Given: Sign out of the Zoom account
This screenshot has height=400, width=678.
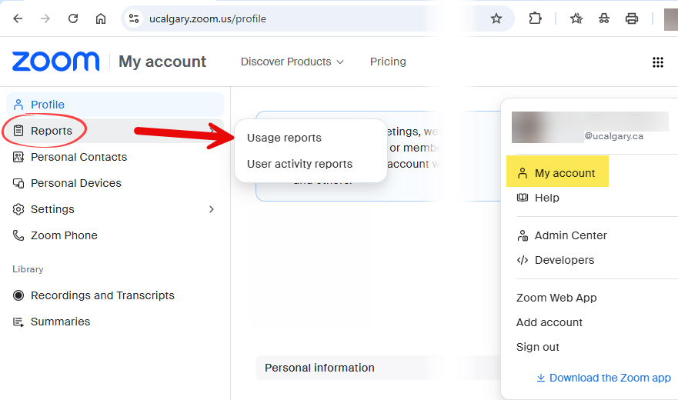Looking at the screenshot, I should tap(537, 347).
